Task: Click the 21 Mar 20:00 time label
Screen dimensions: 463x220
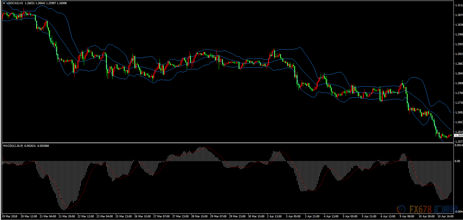Action: click(x=67, y=216)
